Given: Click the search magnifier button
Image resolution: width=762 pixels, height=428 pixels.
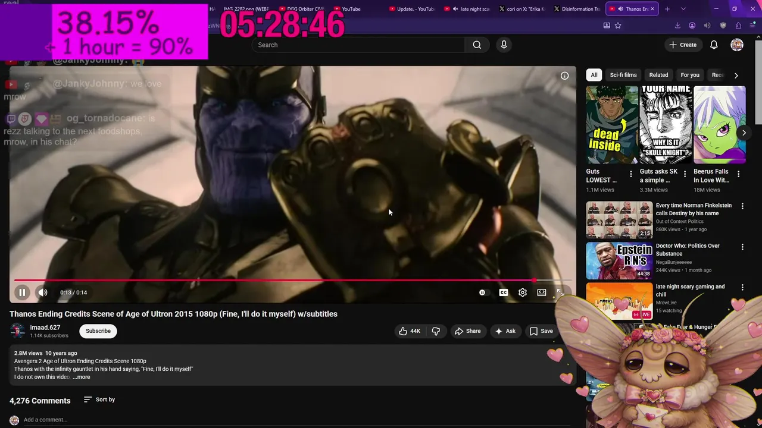Looking at the screenshot, I should click(477, 45).
